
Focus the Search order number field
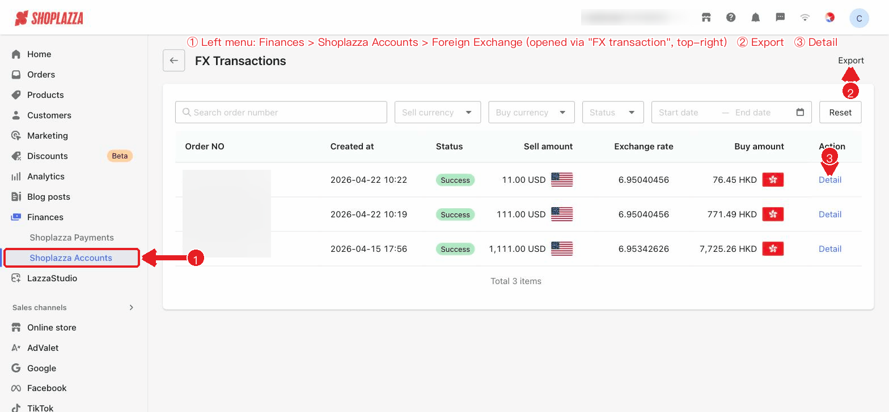coord(281,112)
